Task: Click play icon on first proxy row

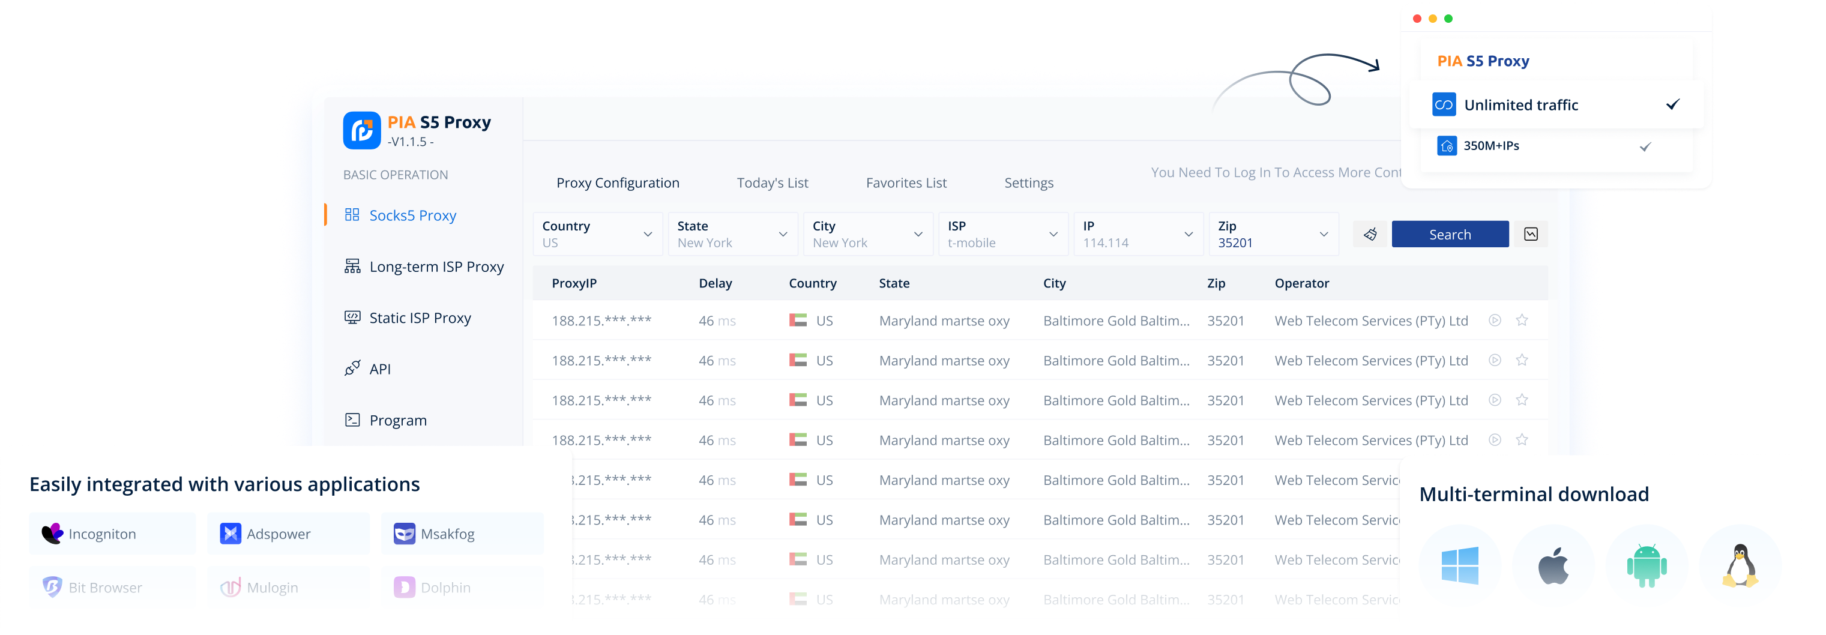Action: (1494, 321)
